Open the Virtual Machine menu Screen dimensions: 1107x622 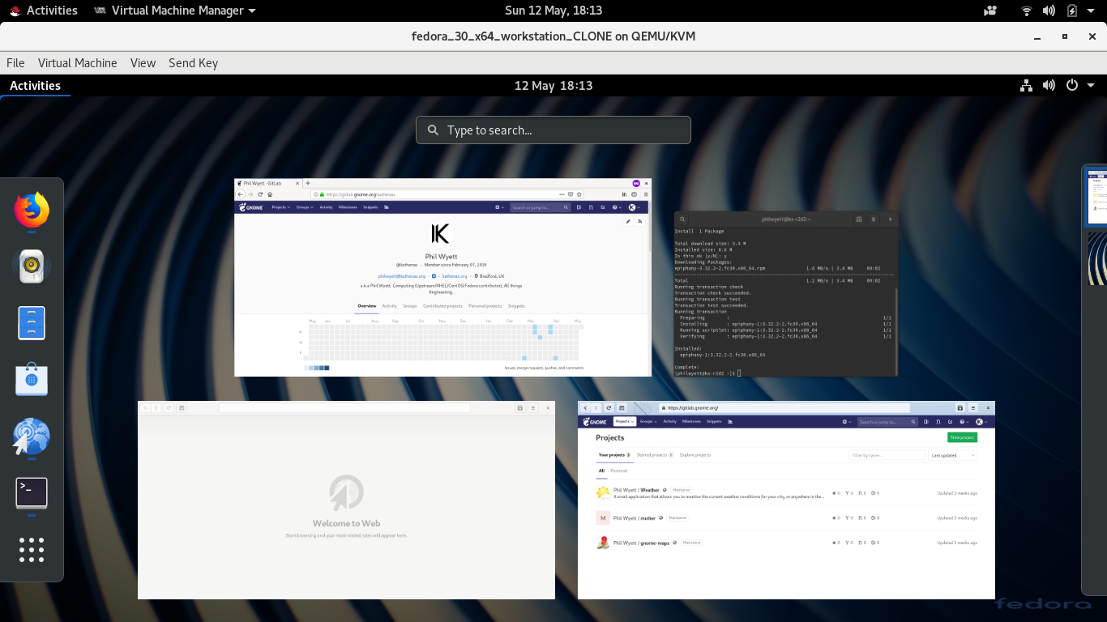coord(78,63)
